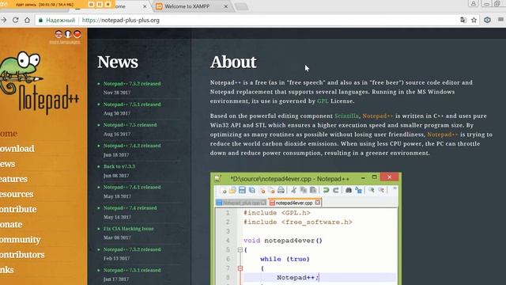Viewport: 506px width, 285px height.
Task: Close the Welcome to XAMPP tab
Action: (x=225, y=6)
